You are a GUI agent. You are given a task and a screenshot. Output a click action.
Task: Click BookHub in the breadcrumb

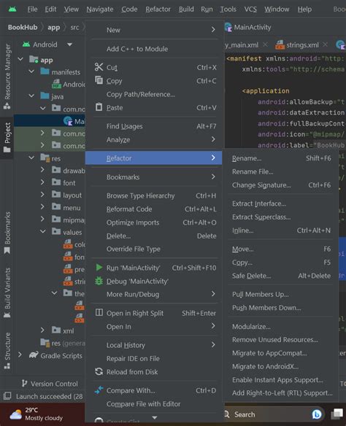[23, 27]
